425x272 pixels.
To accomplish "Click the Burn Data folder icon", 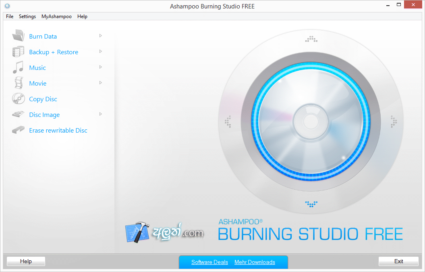I will pyautogui.click(x=18, y=36).
